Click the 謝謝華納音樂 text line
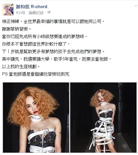The height and width of the screenshot is (155, 138). [16, 29]
